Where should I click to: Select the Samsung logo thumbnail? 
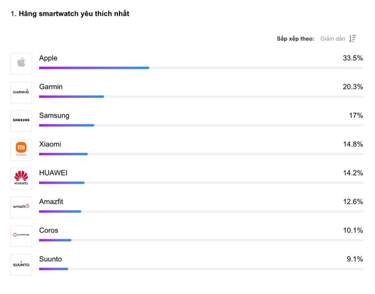pos(21,121)
